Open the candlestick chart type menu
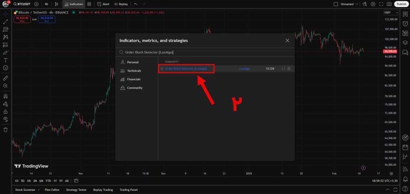 coord(56,4)
